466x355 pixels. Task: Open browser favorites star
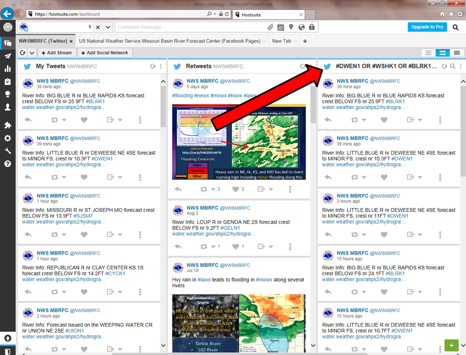coord(451,14)
